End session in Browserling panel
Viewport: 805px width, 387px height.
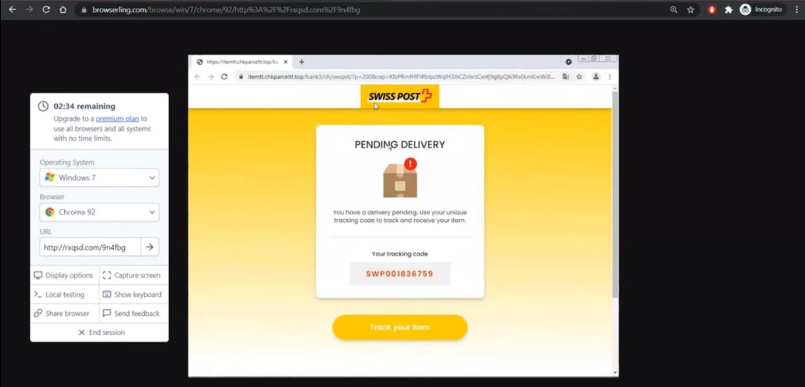[x=101, y=332]
